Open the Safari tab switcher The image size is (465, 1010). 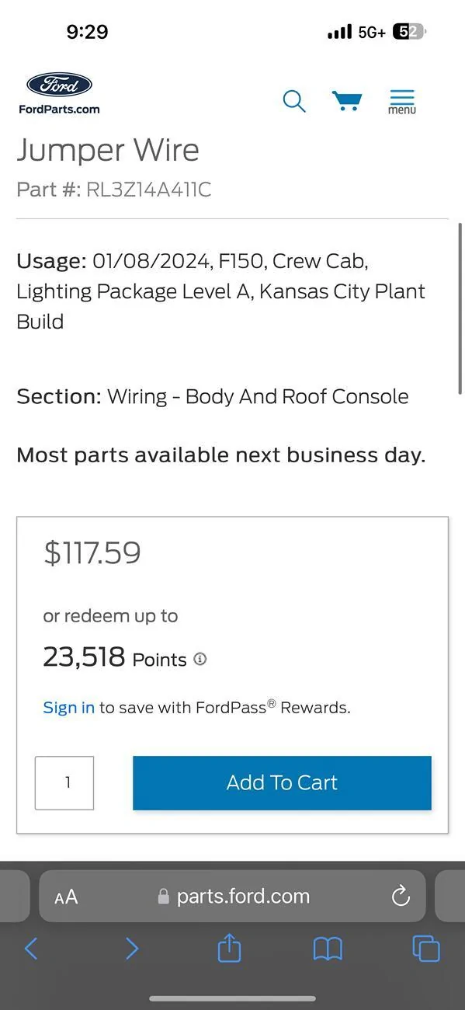425,949
